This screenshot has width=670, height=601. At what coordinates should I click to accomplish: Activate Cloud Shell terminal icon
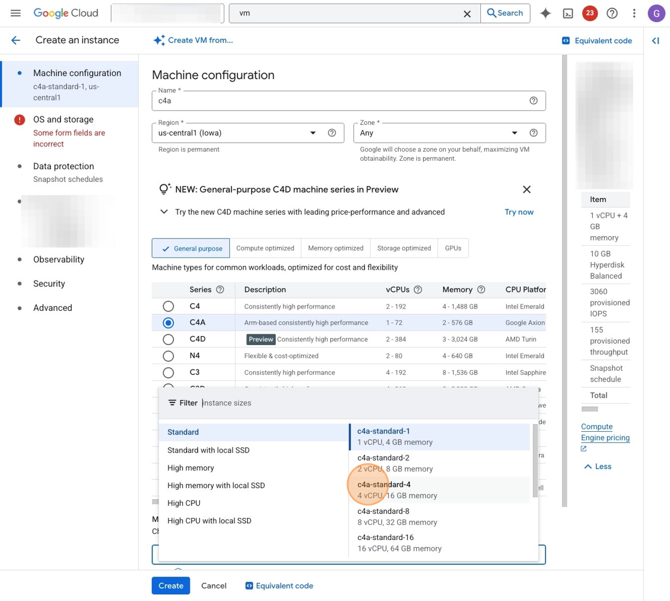click(568, 14)
